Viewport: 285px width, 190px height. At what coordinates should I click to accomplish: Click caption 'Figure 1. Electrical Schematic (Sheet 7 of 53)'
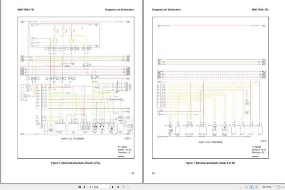coord(76,163)
